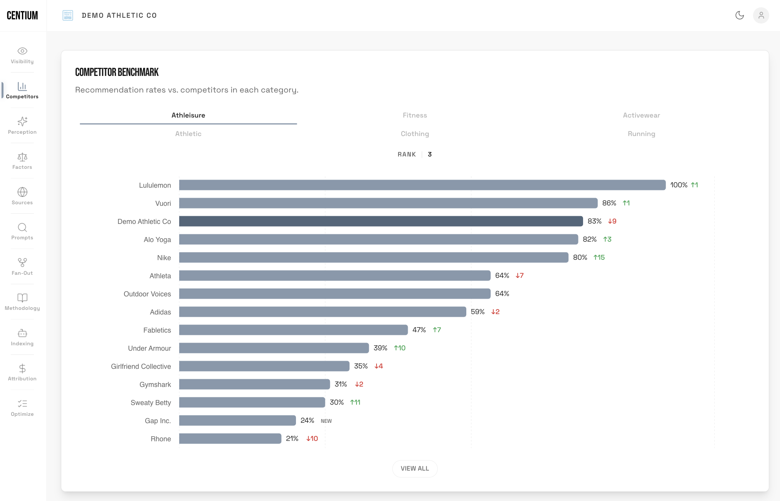Select the Clothing category tab

(415, 134)
